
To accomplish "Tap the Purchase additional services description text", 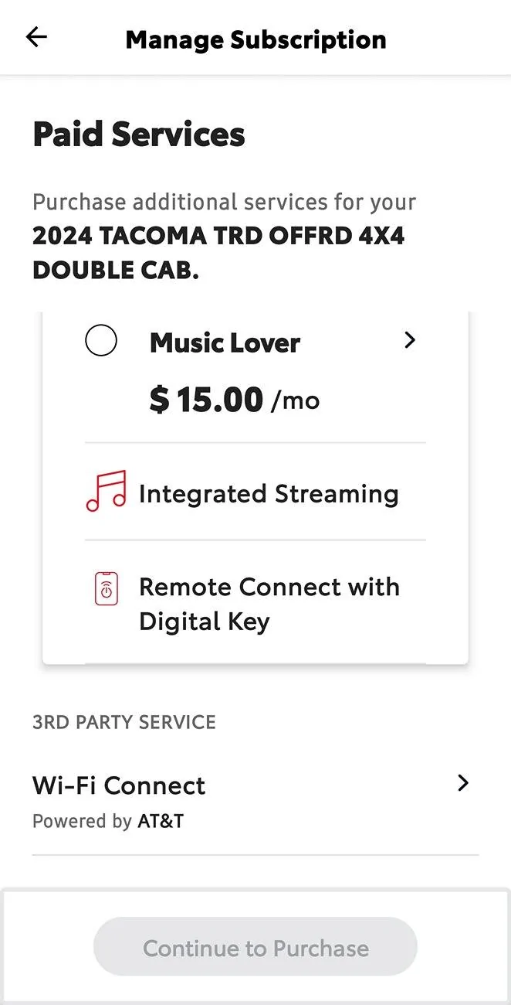I will click(x=224, y=203).
